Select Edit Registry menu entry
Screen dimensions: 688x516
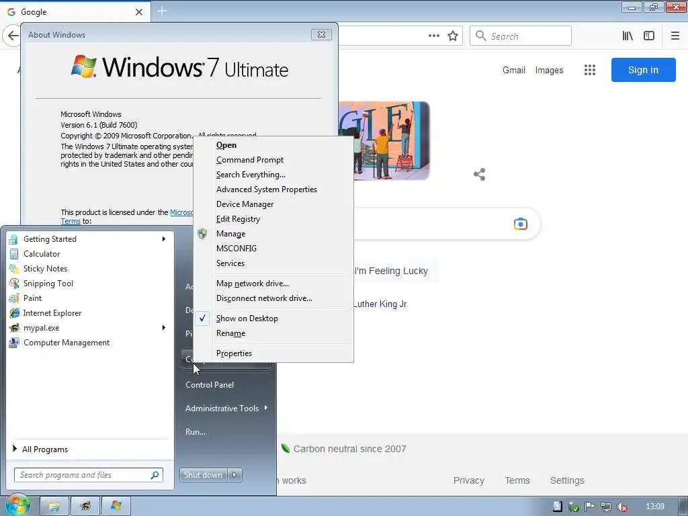[273, 219]
